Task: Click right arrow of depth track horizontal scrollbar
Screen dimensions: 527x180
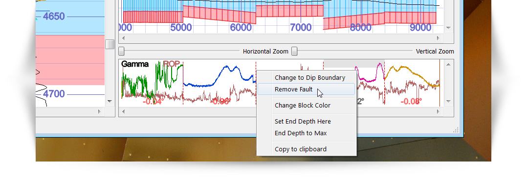Action: pos(100,111)
